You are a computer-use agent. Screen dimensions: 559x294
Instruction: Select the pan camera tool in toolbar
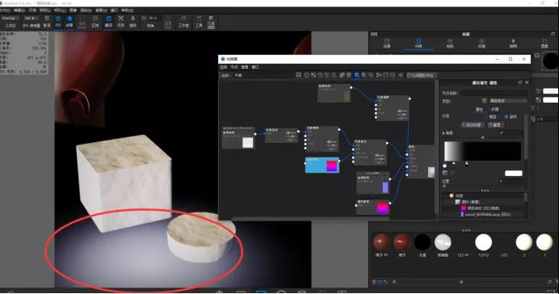(x=121, y=21)
